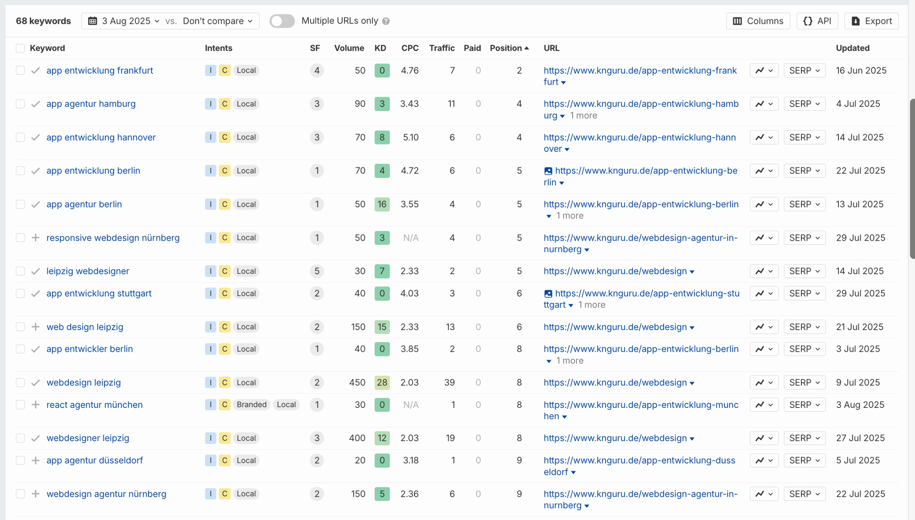
Task: Open the leipzig webdesigner keyword link
Action: [88, 271]
